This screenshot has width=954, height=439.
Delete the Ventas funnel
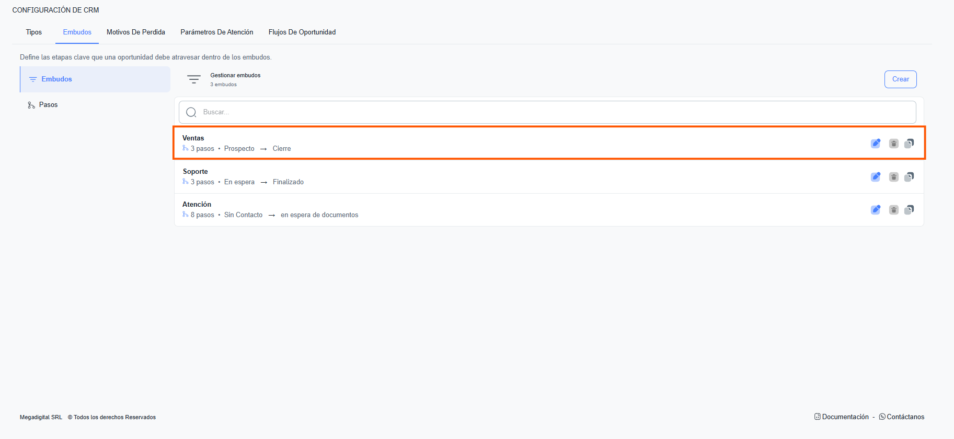point(893,144)
